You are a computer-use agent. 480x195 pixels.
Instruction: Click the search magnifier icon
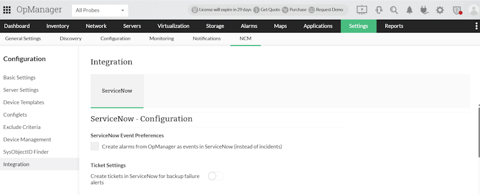[x=394, y=10]
